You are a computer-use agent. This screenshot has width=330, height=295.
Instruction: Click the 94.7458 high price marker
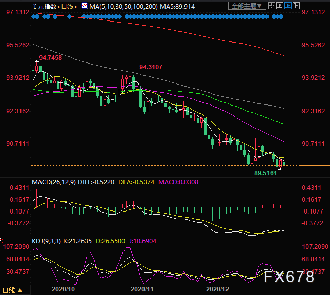[x=51, y=58]
